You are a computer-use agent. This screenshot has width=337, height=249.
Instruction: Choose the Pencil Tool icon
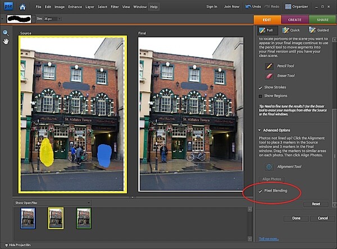pyautogui.click(x=269, y=66)
